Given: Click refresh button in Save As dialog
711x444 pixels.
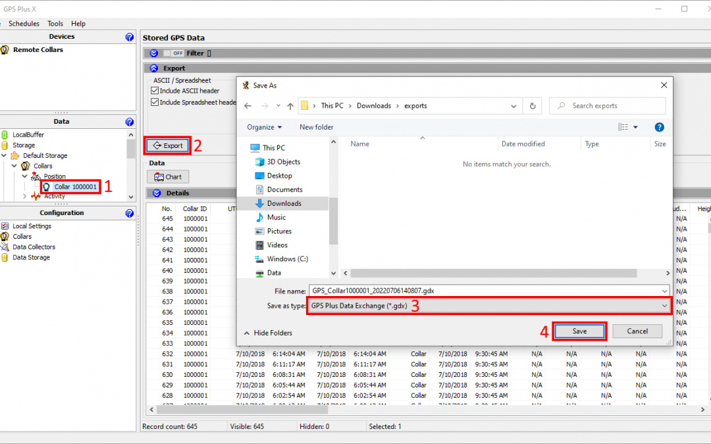Looking at the screenshot, I should 532,106.
